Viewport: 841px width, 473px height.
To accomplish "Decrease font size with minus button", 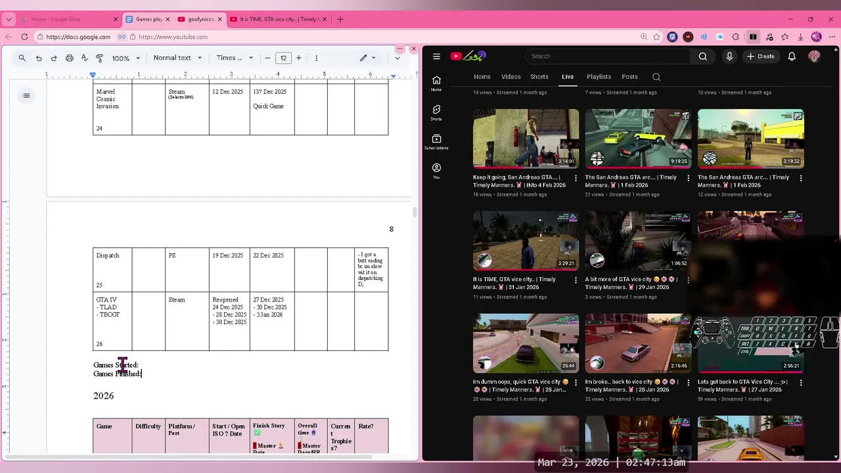I will point(267,58).
